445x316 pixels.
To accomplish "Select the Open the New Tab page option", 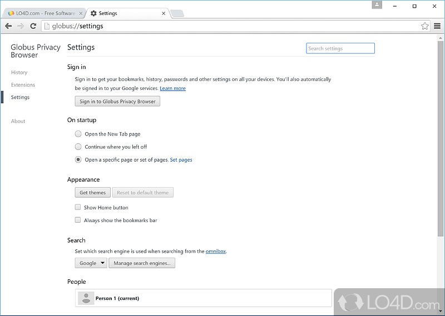I will [78, 134].
